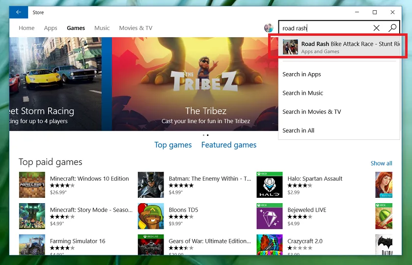Click the search magnifier icon
Viewport: 412px width, 265px height.
click(392, 28)
